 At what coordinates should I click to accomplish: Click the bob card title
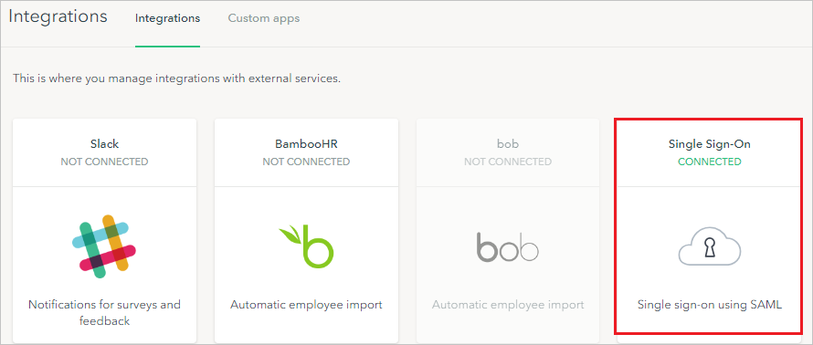click(x=508, y=144)
